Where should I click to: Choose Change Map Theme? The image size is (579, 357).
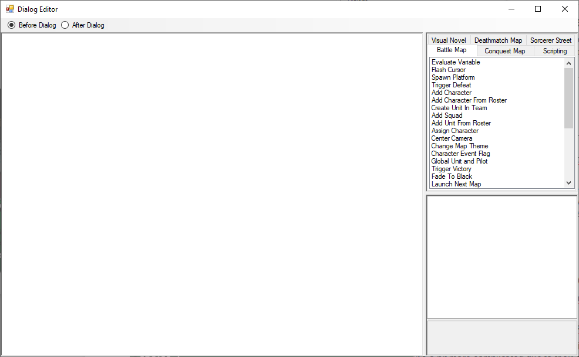[460, 146]
